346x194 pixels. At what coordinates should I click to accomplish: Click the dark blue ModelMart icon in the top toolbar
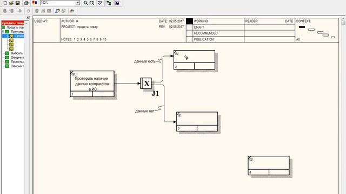(x=117, y=3)
